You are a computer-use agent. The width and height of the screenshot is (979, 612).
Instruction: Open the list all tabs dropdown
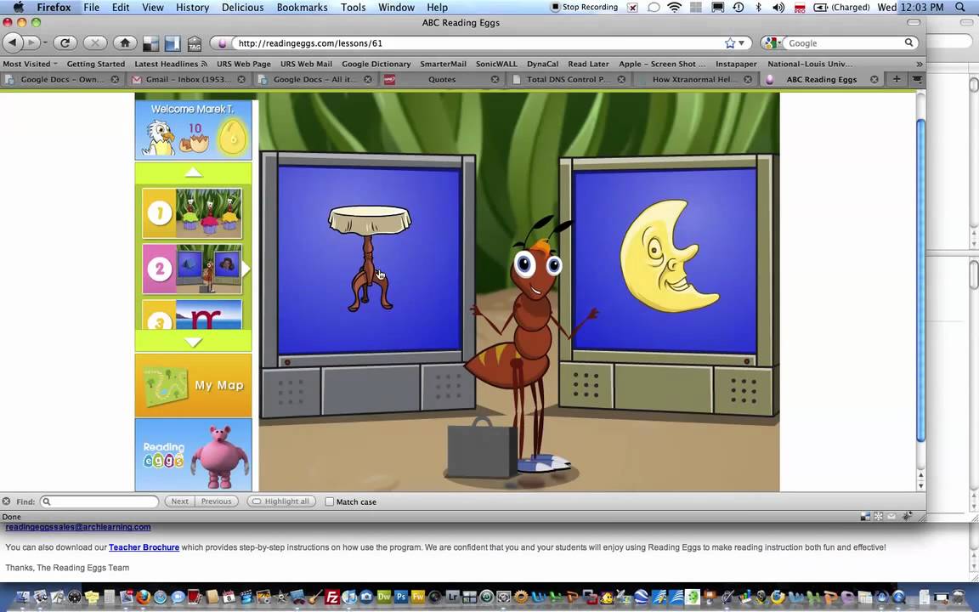pos(917,79)
